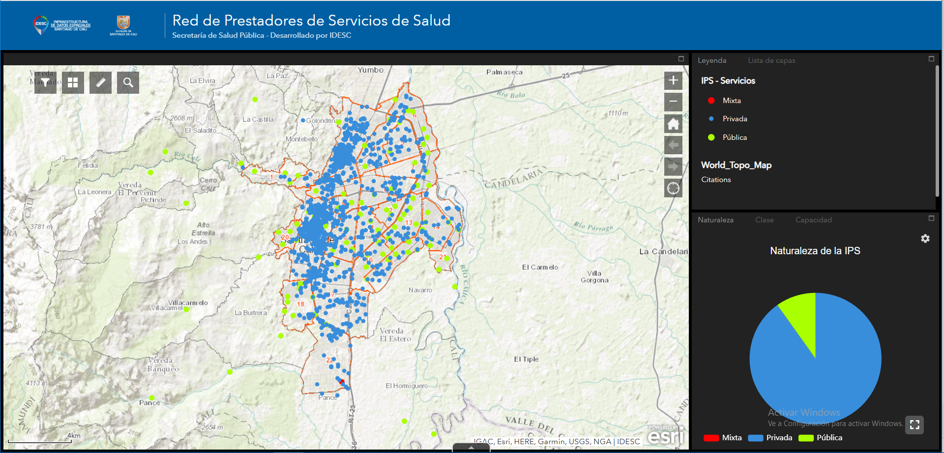Open the chart settings gear
This screenshot has width=944, height=453.
(x=925, y=239)
